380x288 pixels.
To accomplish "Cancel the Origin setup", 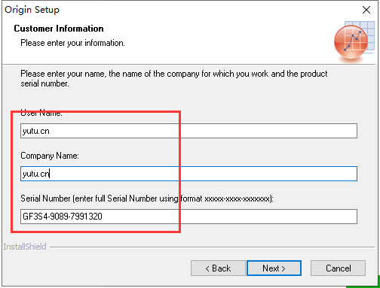I will pyautogui.click(x=338, y=268).
